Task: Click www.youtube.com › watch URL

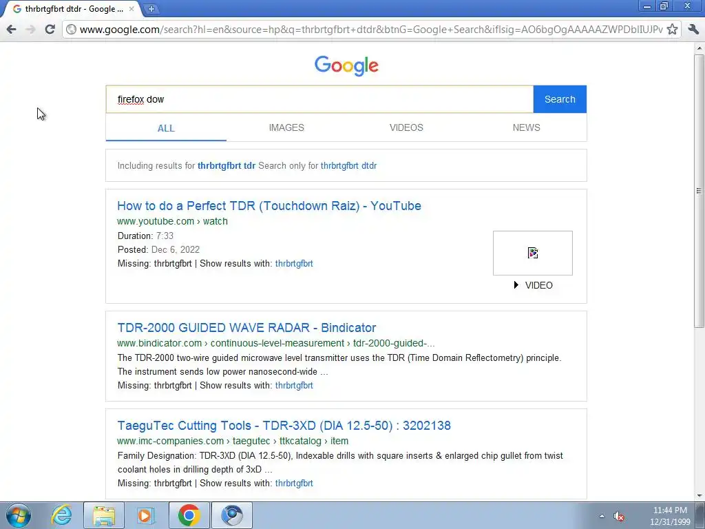Action: coord(172,221)
